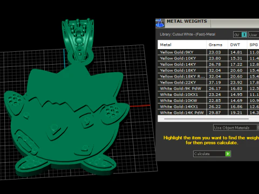This screenshot has width=259, height=194.
Task: Click the User button
Action: (x=254, y=34)
